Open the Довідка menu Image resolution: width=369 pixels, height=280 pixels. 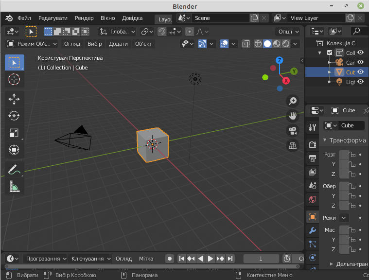point(132,18)
